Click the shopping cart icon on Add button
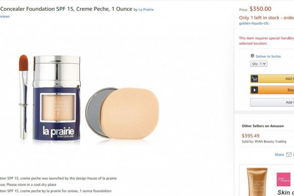The image size is (294, 196). [254, 79]
